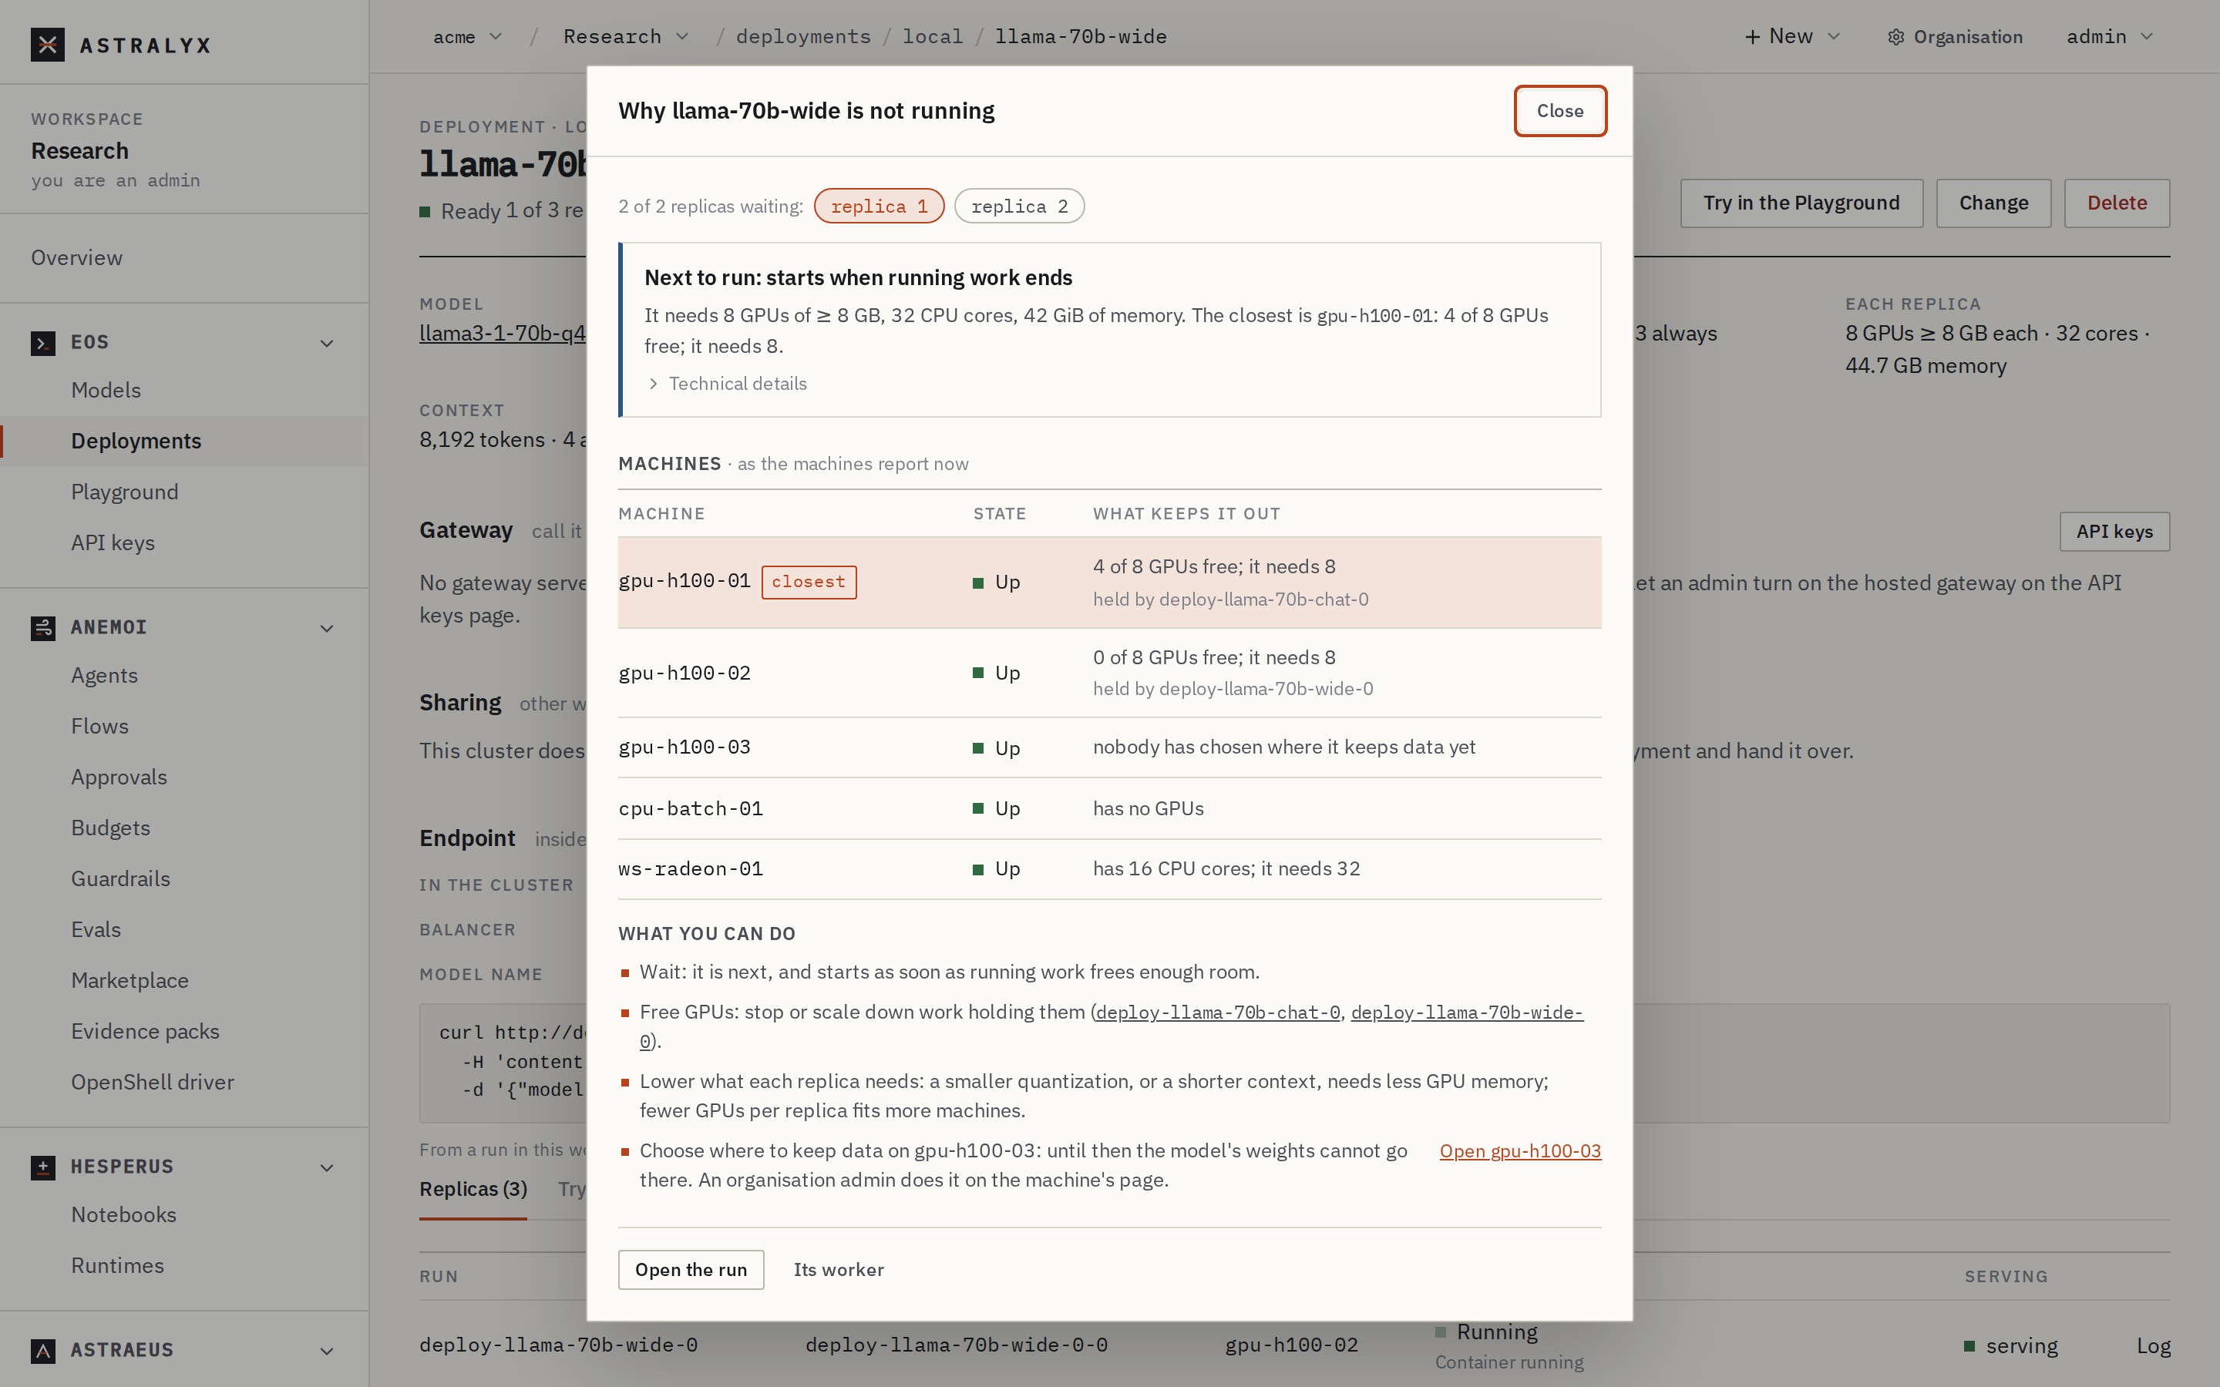Click the Astraeus section icon
The image size is (2220, 1387).
tap(43, 1350)
